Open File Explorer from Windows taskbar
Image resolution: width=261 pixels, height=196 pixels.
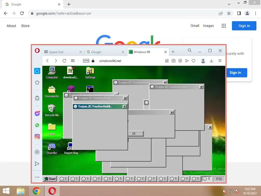[21, 191]
